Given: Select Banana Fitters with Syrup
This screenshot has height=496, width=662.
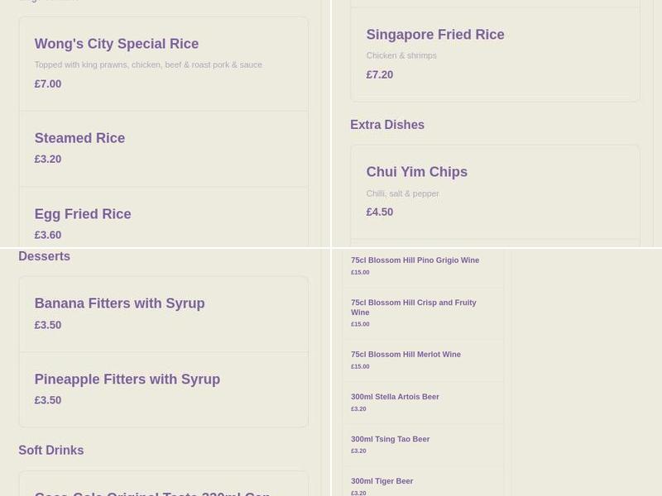Looking at the screenshot, I should (119, 303).
